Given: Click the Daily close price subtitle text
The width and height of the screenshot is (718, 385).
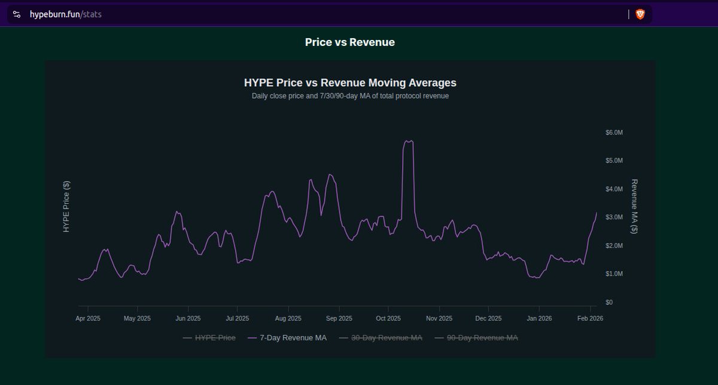Looking at the screenshot, I should click(350, 96).
